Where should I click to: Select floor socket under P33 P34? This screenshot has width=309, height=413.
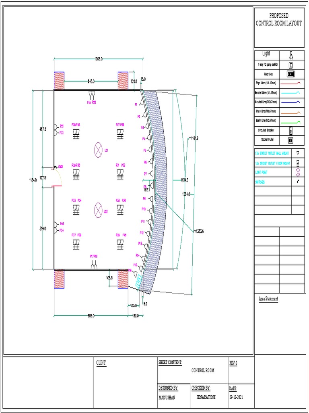(76, 210)
